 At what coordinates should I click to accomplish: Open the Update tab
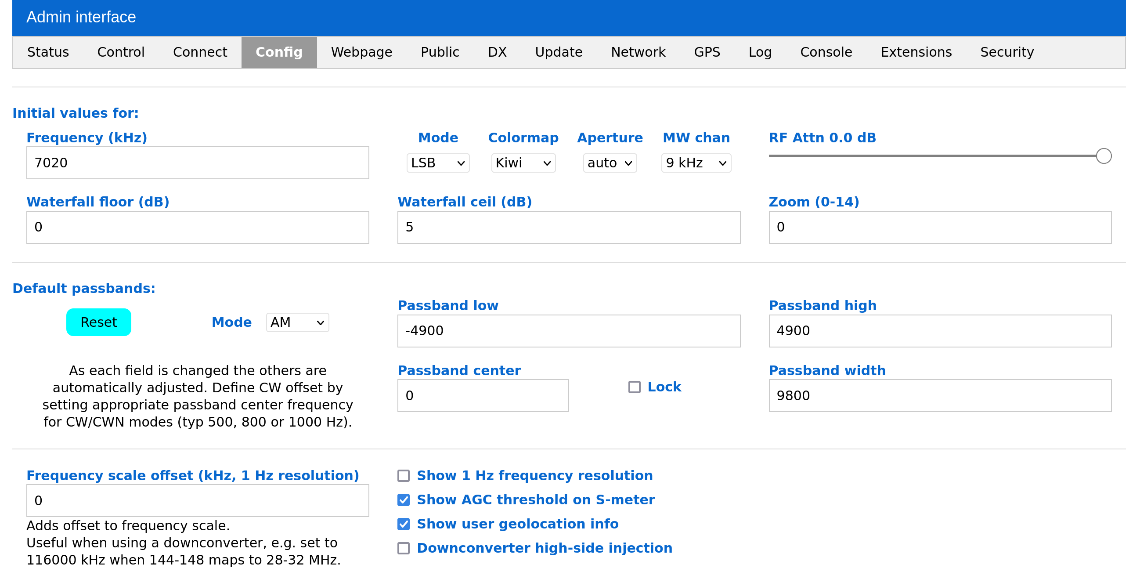559,52
